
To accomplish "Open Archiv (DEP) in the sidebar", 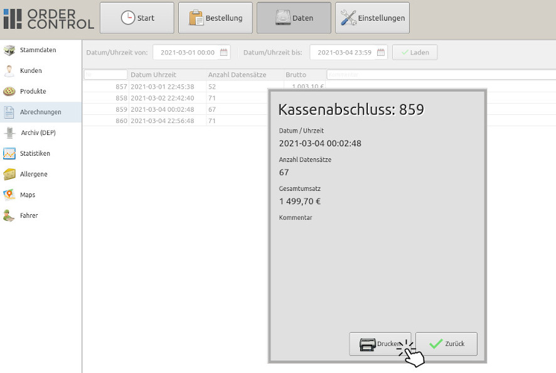I will point(38,132).
